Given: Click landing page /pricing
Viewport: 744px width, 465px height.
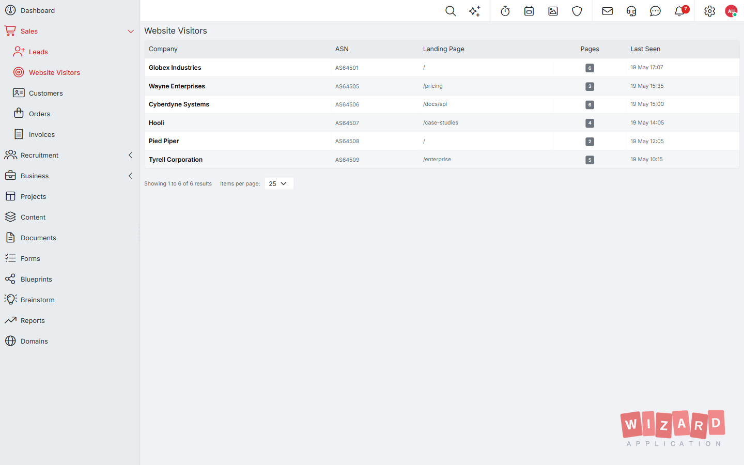Looking at the screenshot, I should [x=433, y=86].
